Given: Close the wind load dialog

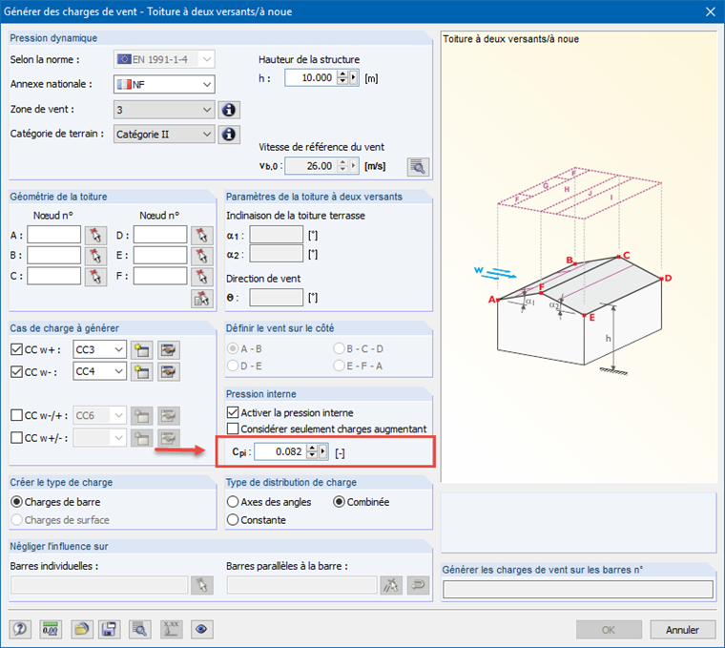Looking at the screenshot, I should pos(711,11).
